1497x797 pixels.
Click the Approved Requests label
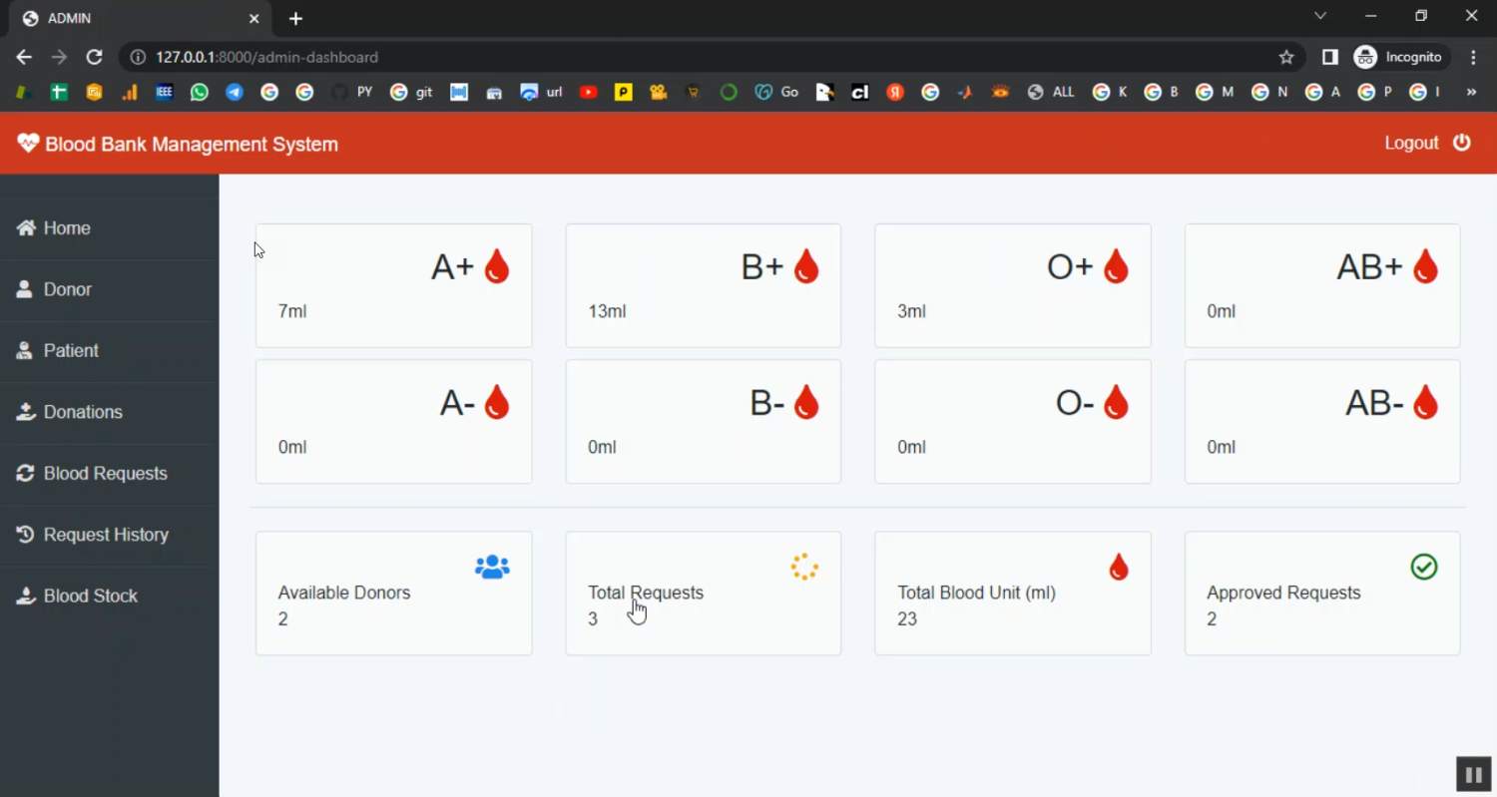point(1283,593)
